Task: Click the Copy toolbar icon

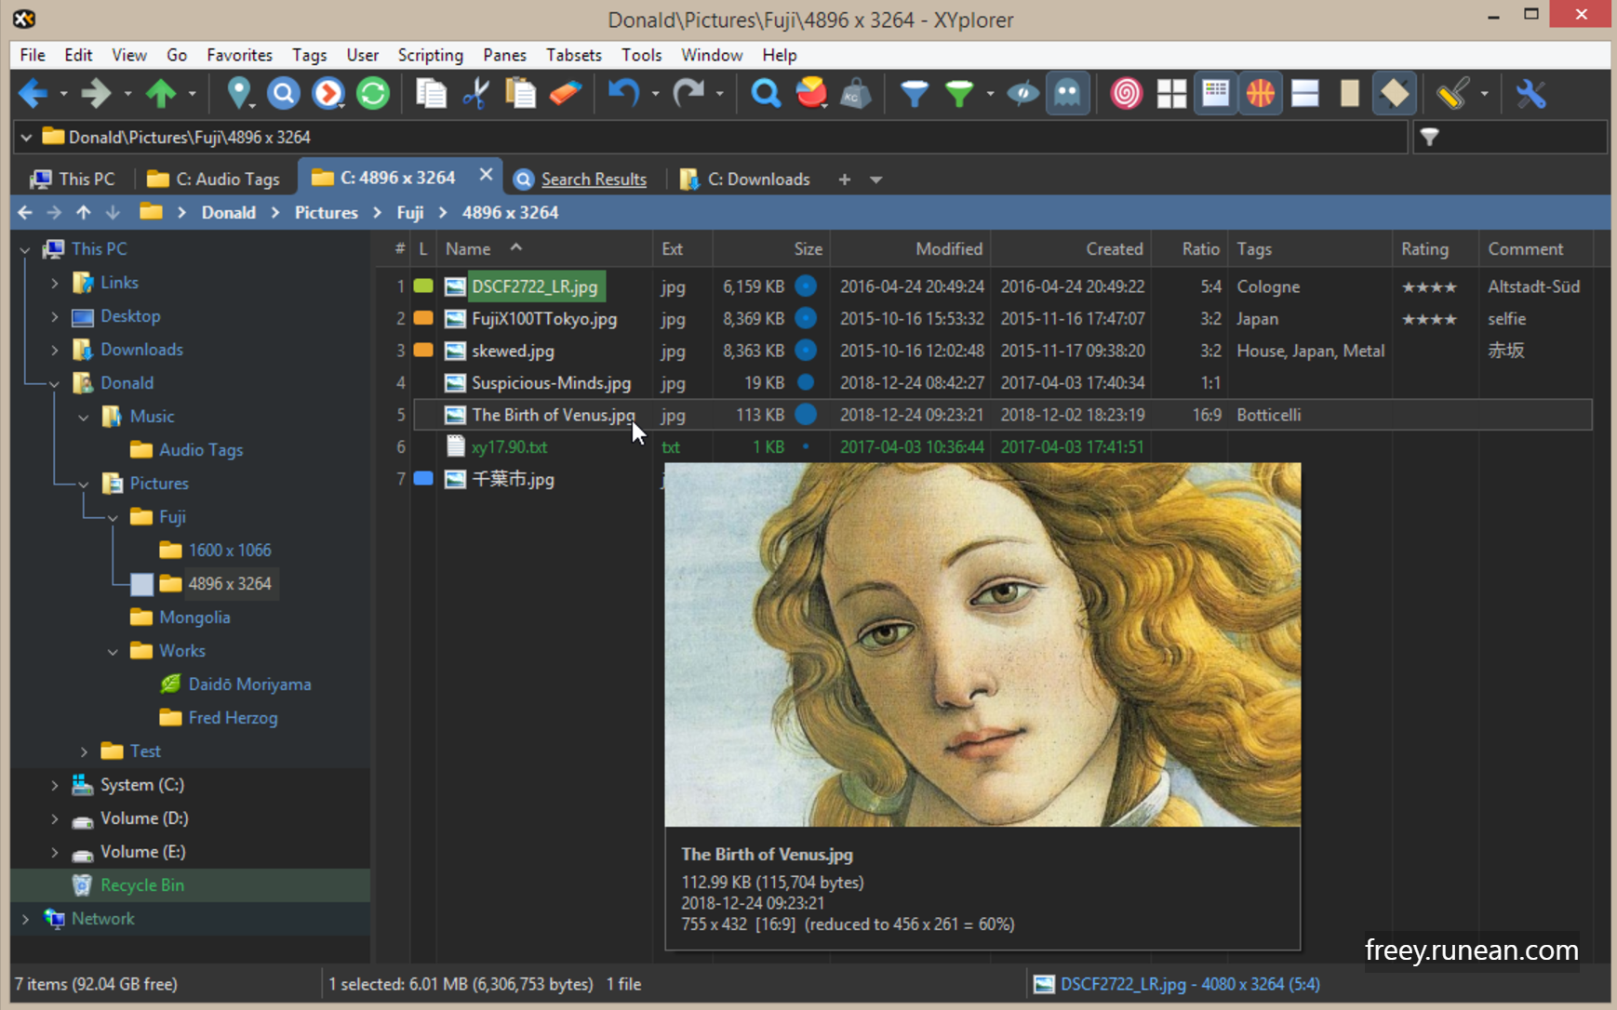Action: pos(431,93)
